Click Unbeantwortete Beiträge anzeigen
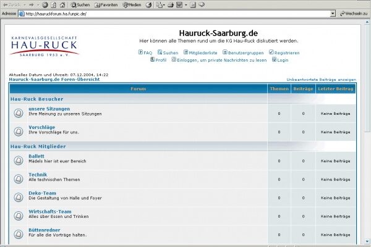Viewport: 371px width, 247px height. (x=322, y=80)
